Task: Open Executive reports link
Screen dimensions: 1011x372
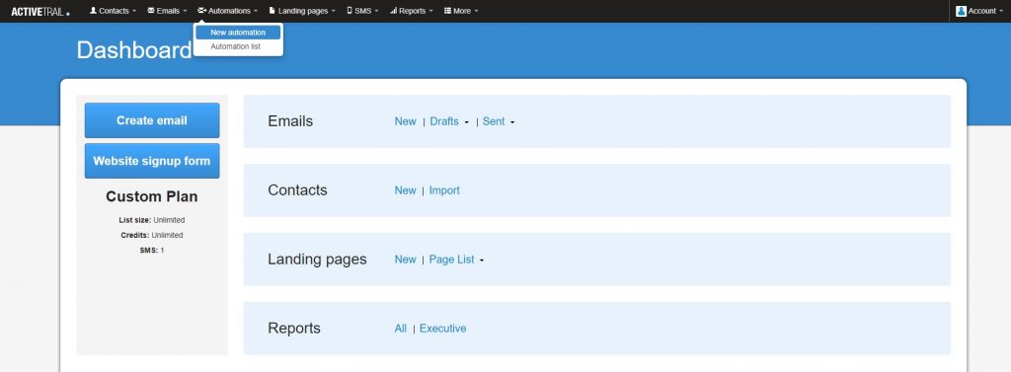Action: [443, 329]
